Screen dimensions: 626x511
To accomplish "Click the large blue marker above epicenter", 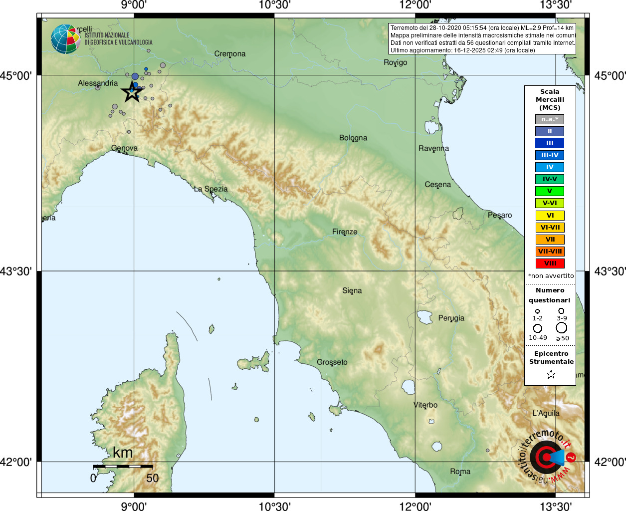I will click(x=135, y=76).
